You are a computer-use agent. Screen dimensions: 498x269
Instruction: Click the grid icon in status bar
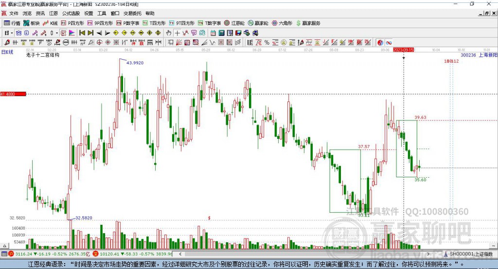tap(4, 254)
